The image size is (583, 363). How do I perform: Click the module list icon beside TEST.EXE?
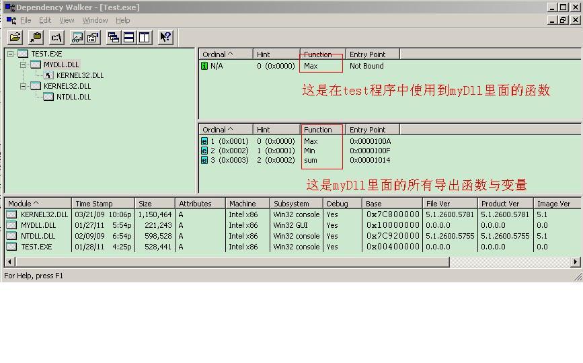pos(11,247)
